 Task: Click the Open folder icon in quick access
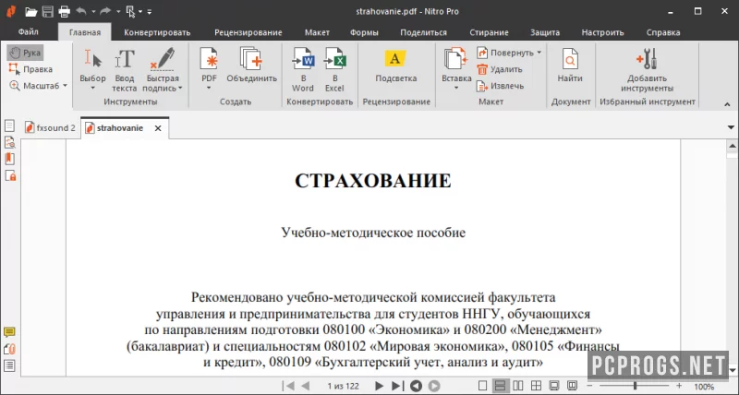31,11
